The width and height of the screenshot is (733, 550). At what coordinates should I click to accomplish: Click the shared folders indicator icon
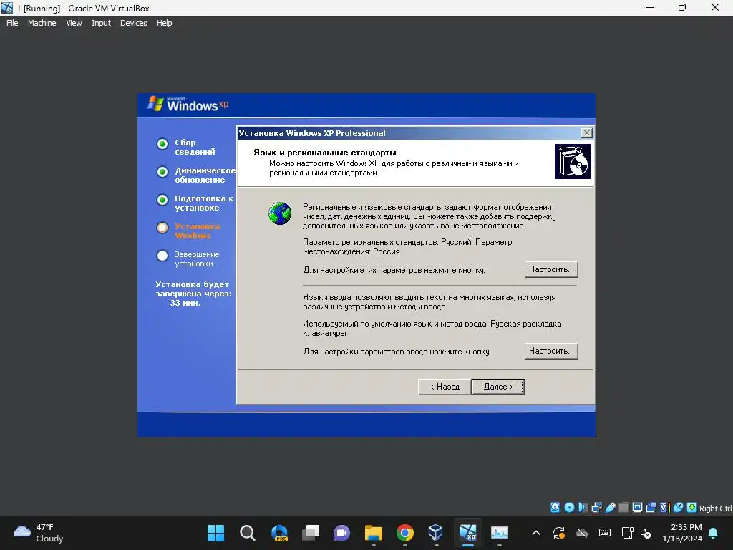623,508
